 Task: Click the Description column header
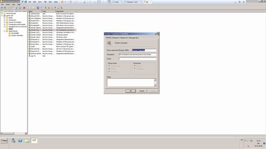pyautogui.click(x=66, y=11)
